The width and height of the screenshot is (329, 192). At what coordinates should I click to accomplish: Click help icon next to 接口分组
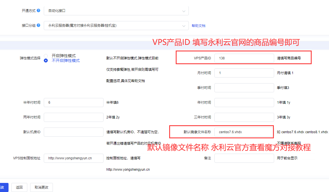click(38, 25)
